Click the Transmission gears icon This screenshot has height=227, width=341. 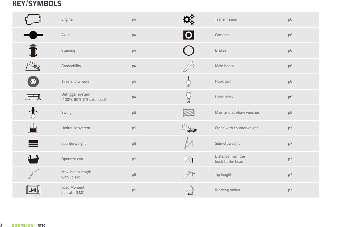click(x=188, y=20)
